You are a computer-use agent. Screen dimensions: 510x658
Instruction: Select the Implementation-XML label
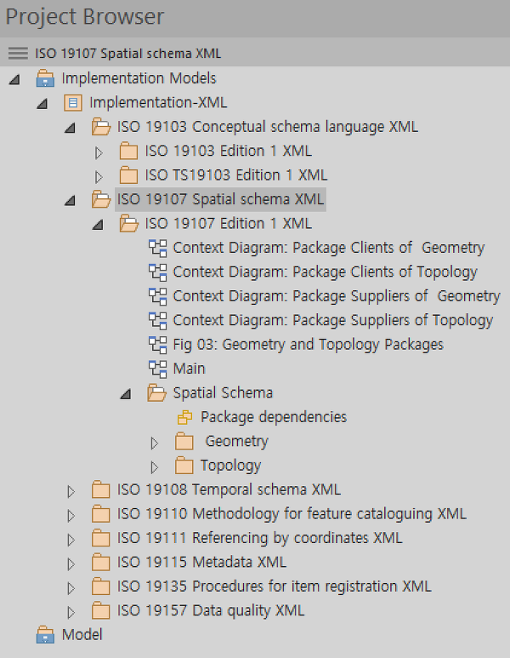tap(158, 103)
